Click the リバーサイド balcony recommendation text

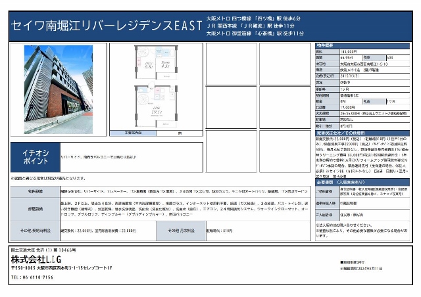[99, 157]
